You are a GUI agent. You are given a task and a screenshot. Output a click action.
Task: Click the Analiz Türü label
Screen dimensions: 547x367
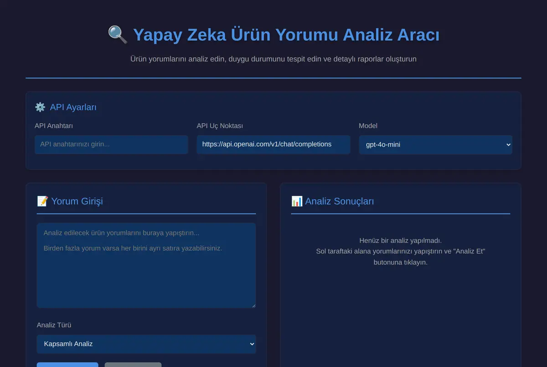[x=54, y=325]
